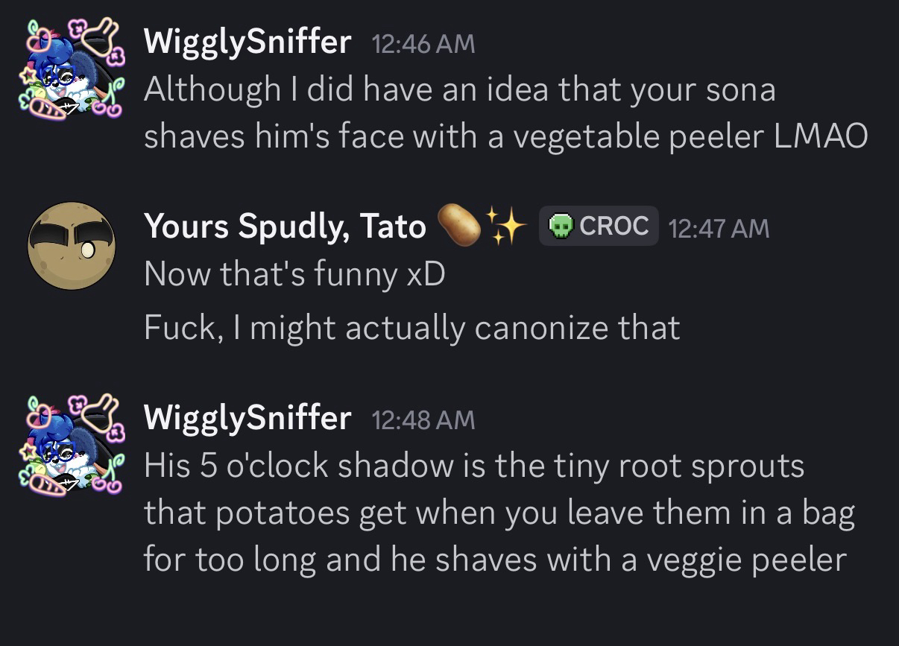The image size is (899, 646).
Task: Open the CROC server tag badge
Action: tap(598, 226)
